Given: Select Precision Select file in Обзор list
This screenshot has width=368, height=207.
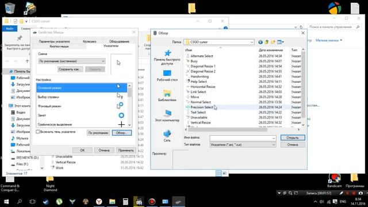Looking at the screenshot, I should 202,108.
